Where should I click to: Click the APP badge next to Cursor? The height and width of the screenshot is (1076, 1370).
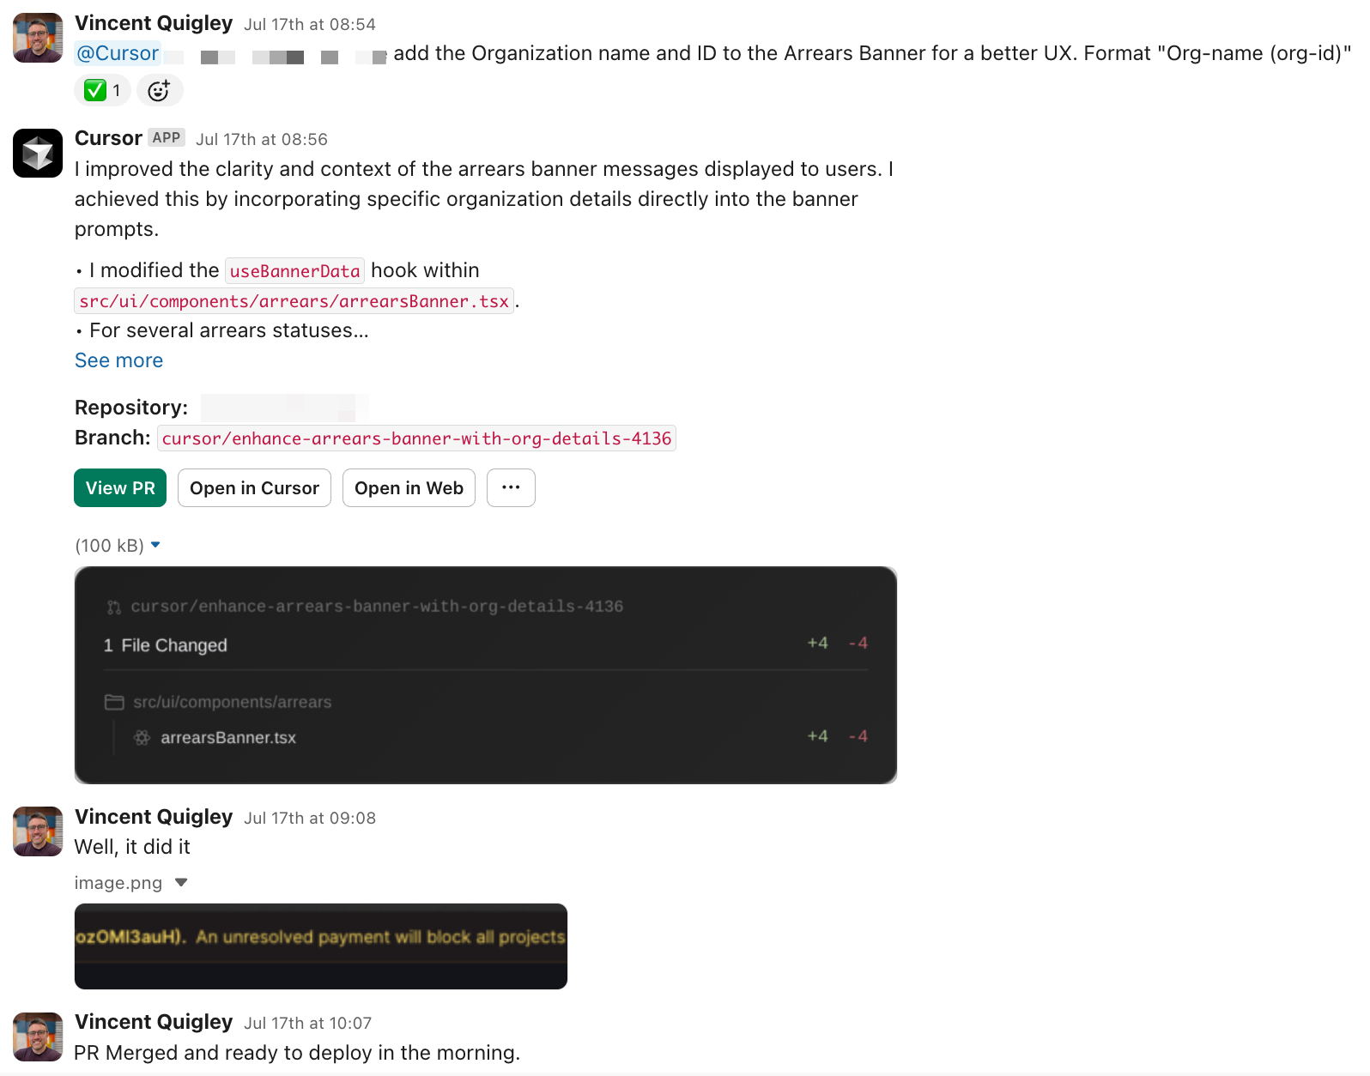(x=167, y=137)
